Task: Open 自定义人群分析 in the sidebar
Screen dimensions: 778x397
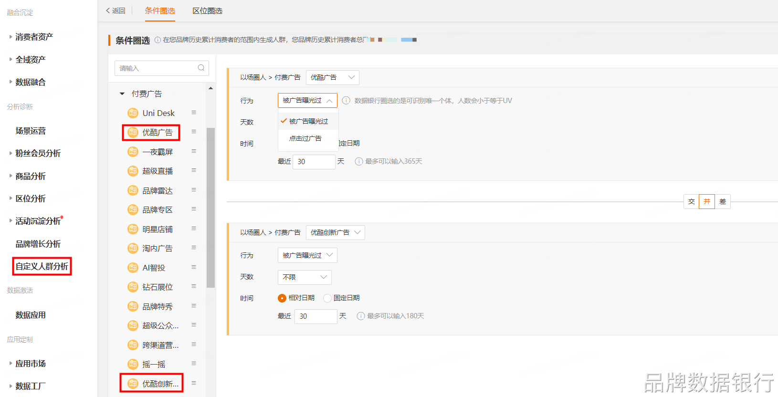Action: [x=42, y=266]
